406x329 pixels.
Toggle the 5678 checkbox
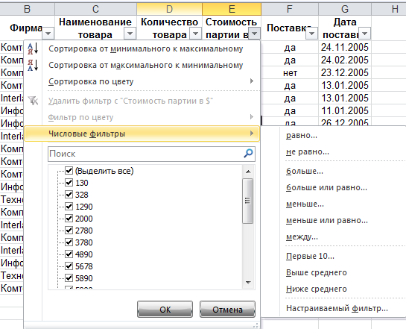click(x=69, y=266)
